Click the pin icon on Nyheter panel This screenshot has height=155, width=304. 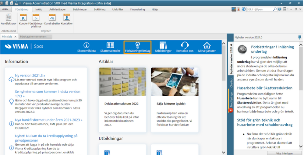coord(299,37)
